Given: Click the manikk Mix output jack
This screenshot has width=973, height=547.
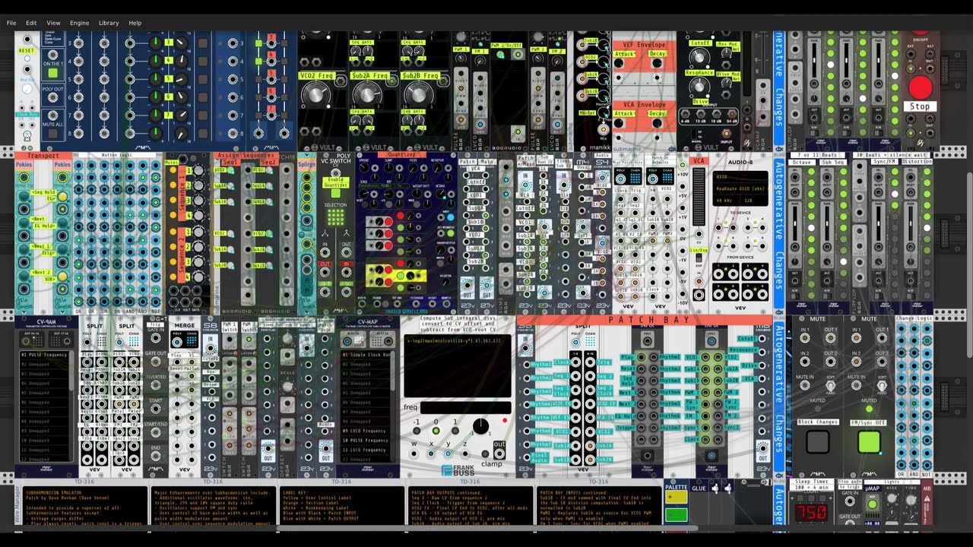Looking at the screenshot, I should [x=604, y=130].
